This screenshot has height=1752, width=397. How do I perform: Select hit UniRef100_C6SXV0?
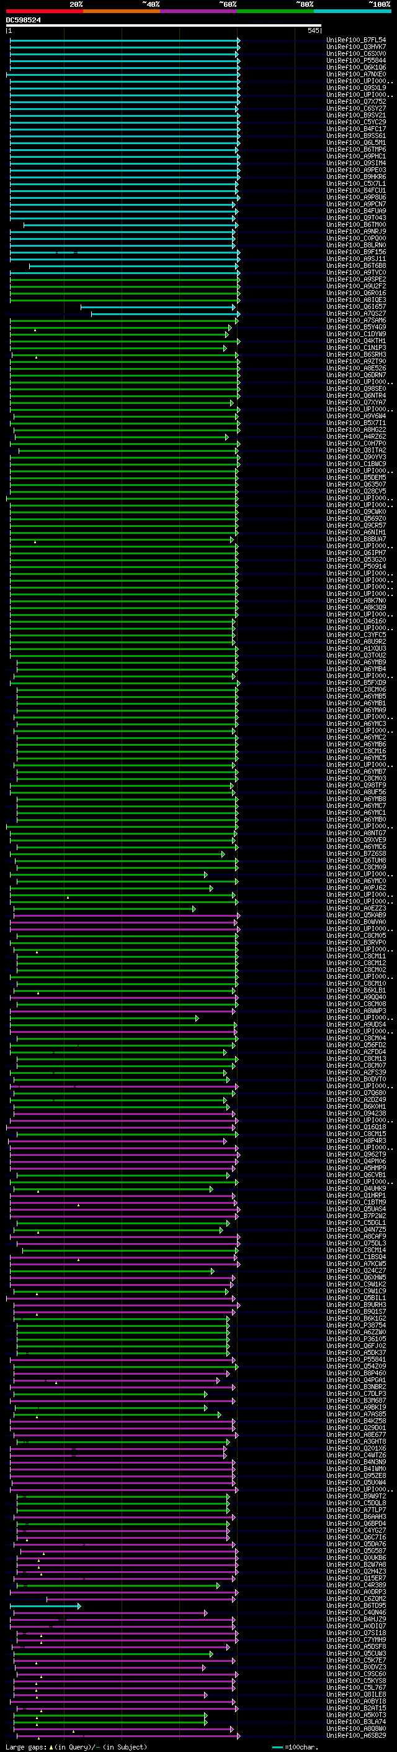click(x=356, y=55)
